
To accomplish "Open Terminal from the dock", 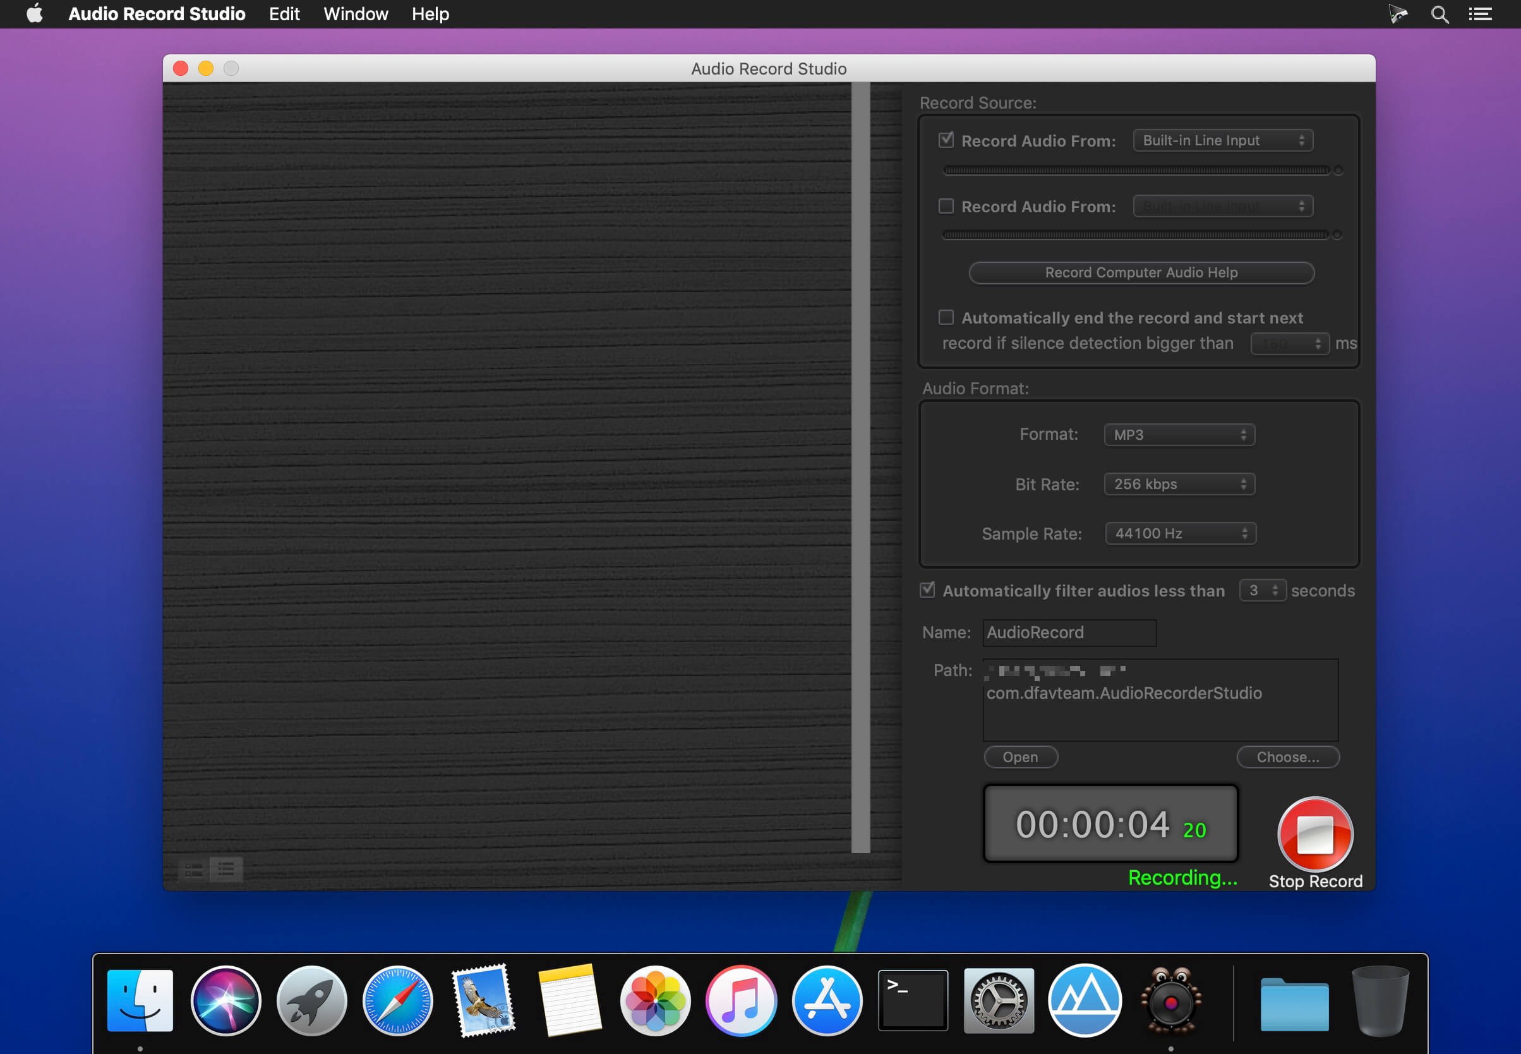I will click(912, 1000).
